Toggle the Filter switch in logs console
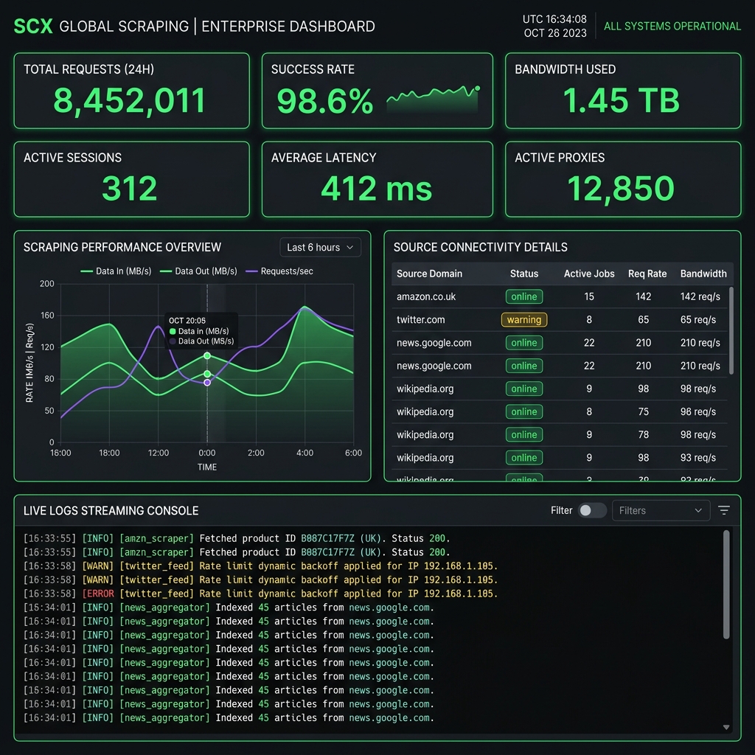755x755 pixels. [x=592, y=510]
